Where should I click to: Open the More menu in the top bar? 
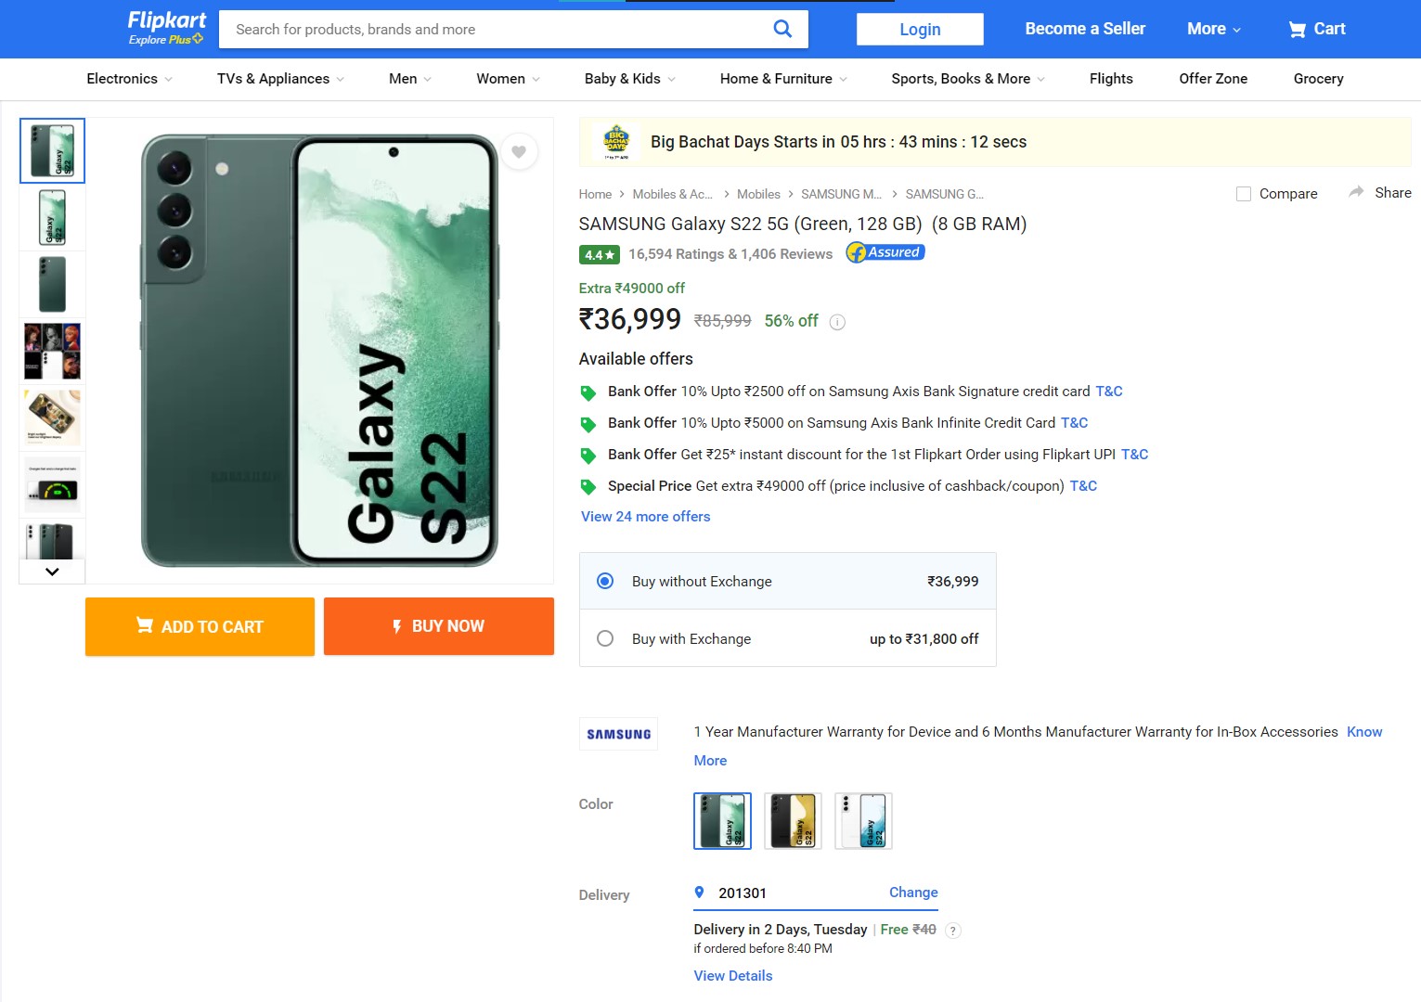pyautogui.click(x=1211, y=29)
